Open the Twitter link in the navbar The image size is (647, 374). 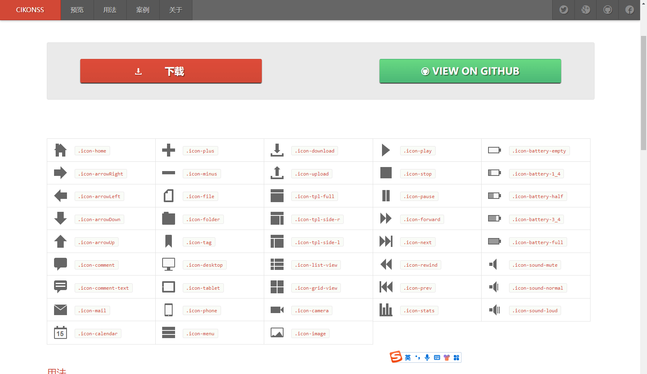click(564, 10)
